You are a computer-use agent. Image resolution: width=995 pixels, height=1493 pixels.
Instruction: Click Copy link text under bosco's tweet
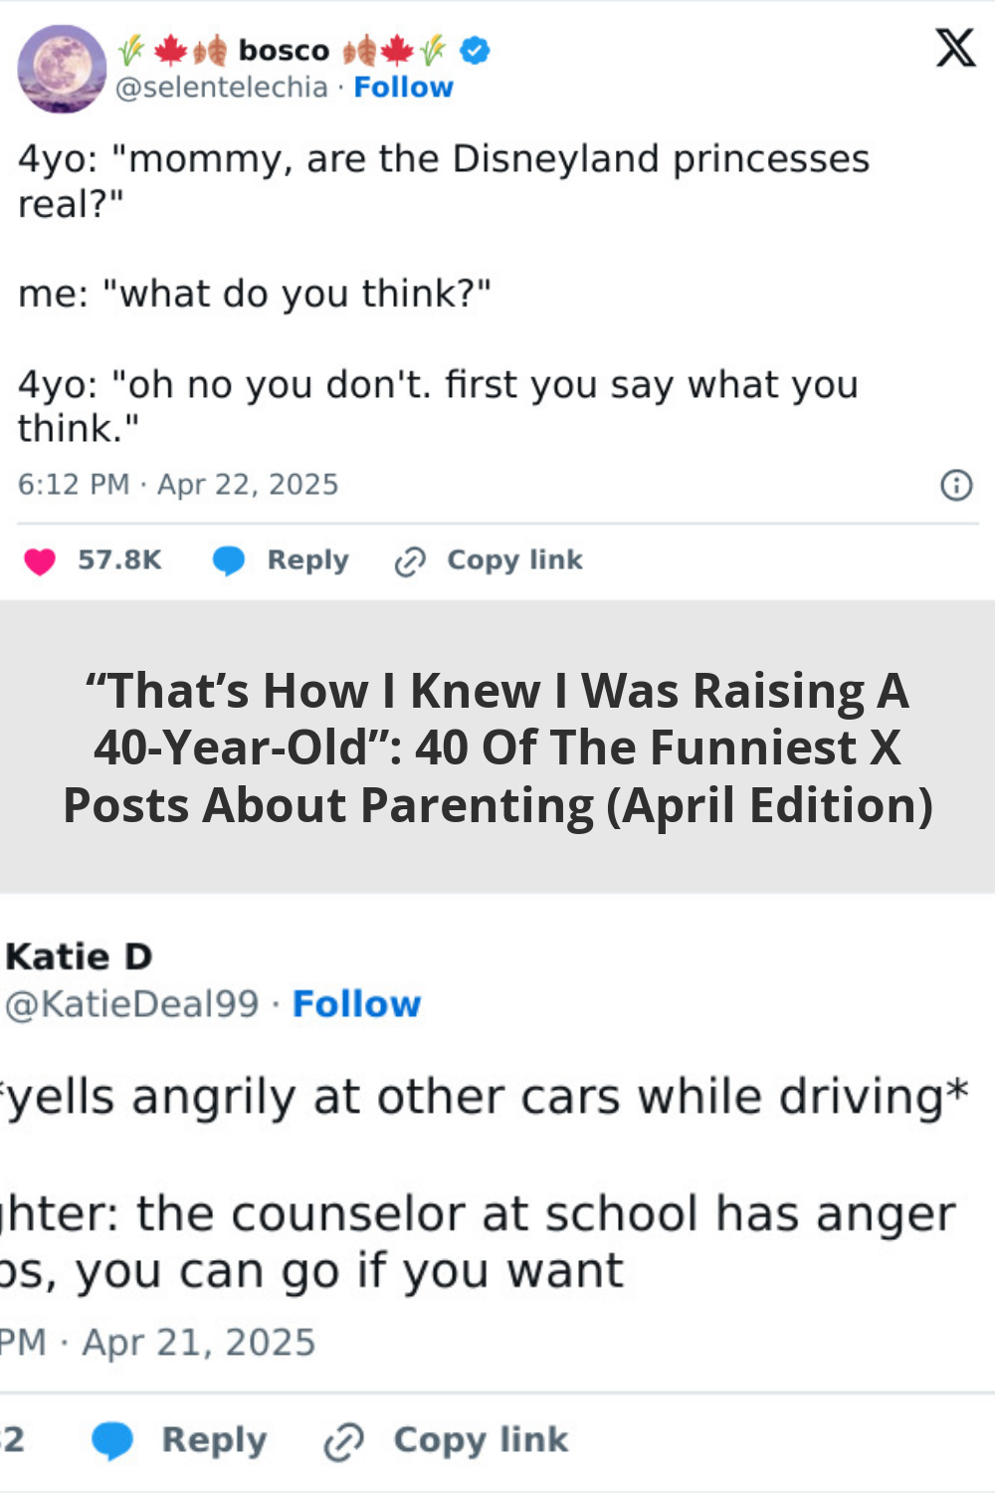(x=514, y=560)
